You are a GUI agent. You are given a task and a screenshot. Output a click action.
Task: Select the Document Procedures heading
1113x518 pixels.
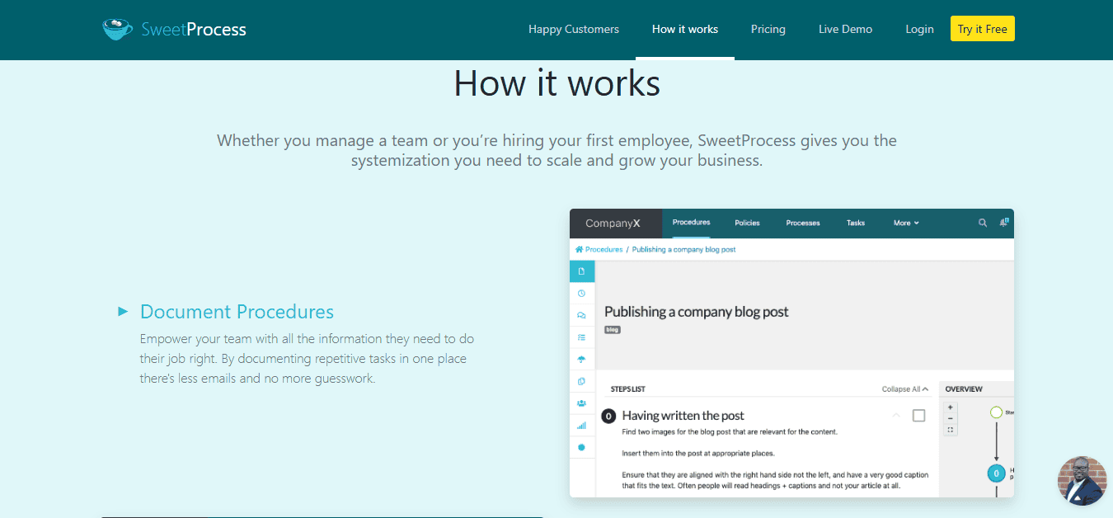(237, 312)
